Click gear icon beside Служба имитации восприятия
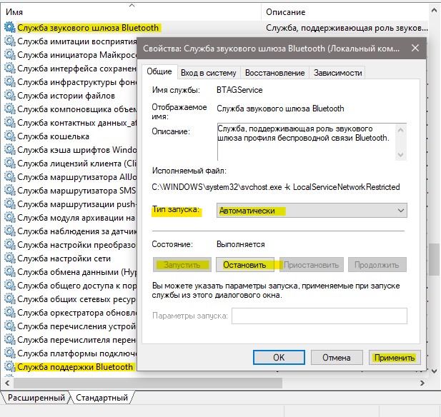 click(x=10, y=41)
